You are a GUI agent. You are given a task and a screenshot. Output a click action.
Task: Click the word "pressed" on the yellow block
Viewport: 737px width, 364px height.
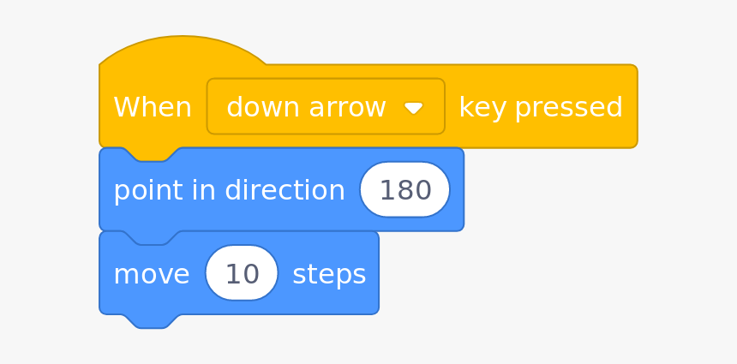568,107
